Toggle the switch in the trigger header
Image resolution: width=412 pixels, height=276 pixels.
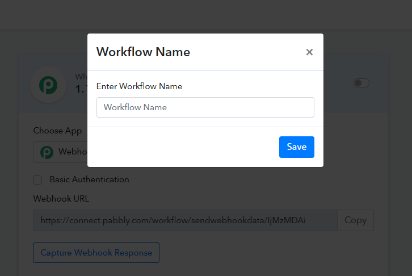point(361,83)
